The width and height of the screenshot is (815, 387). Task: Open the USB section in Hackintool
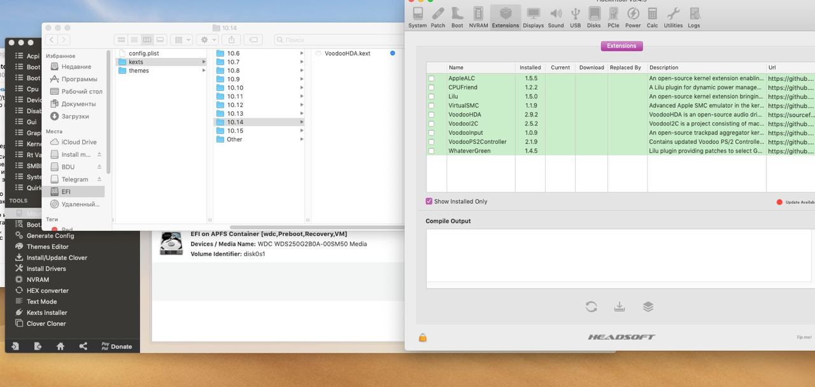(x=575, y=17)
